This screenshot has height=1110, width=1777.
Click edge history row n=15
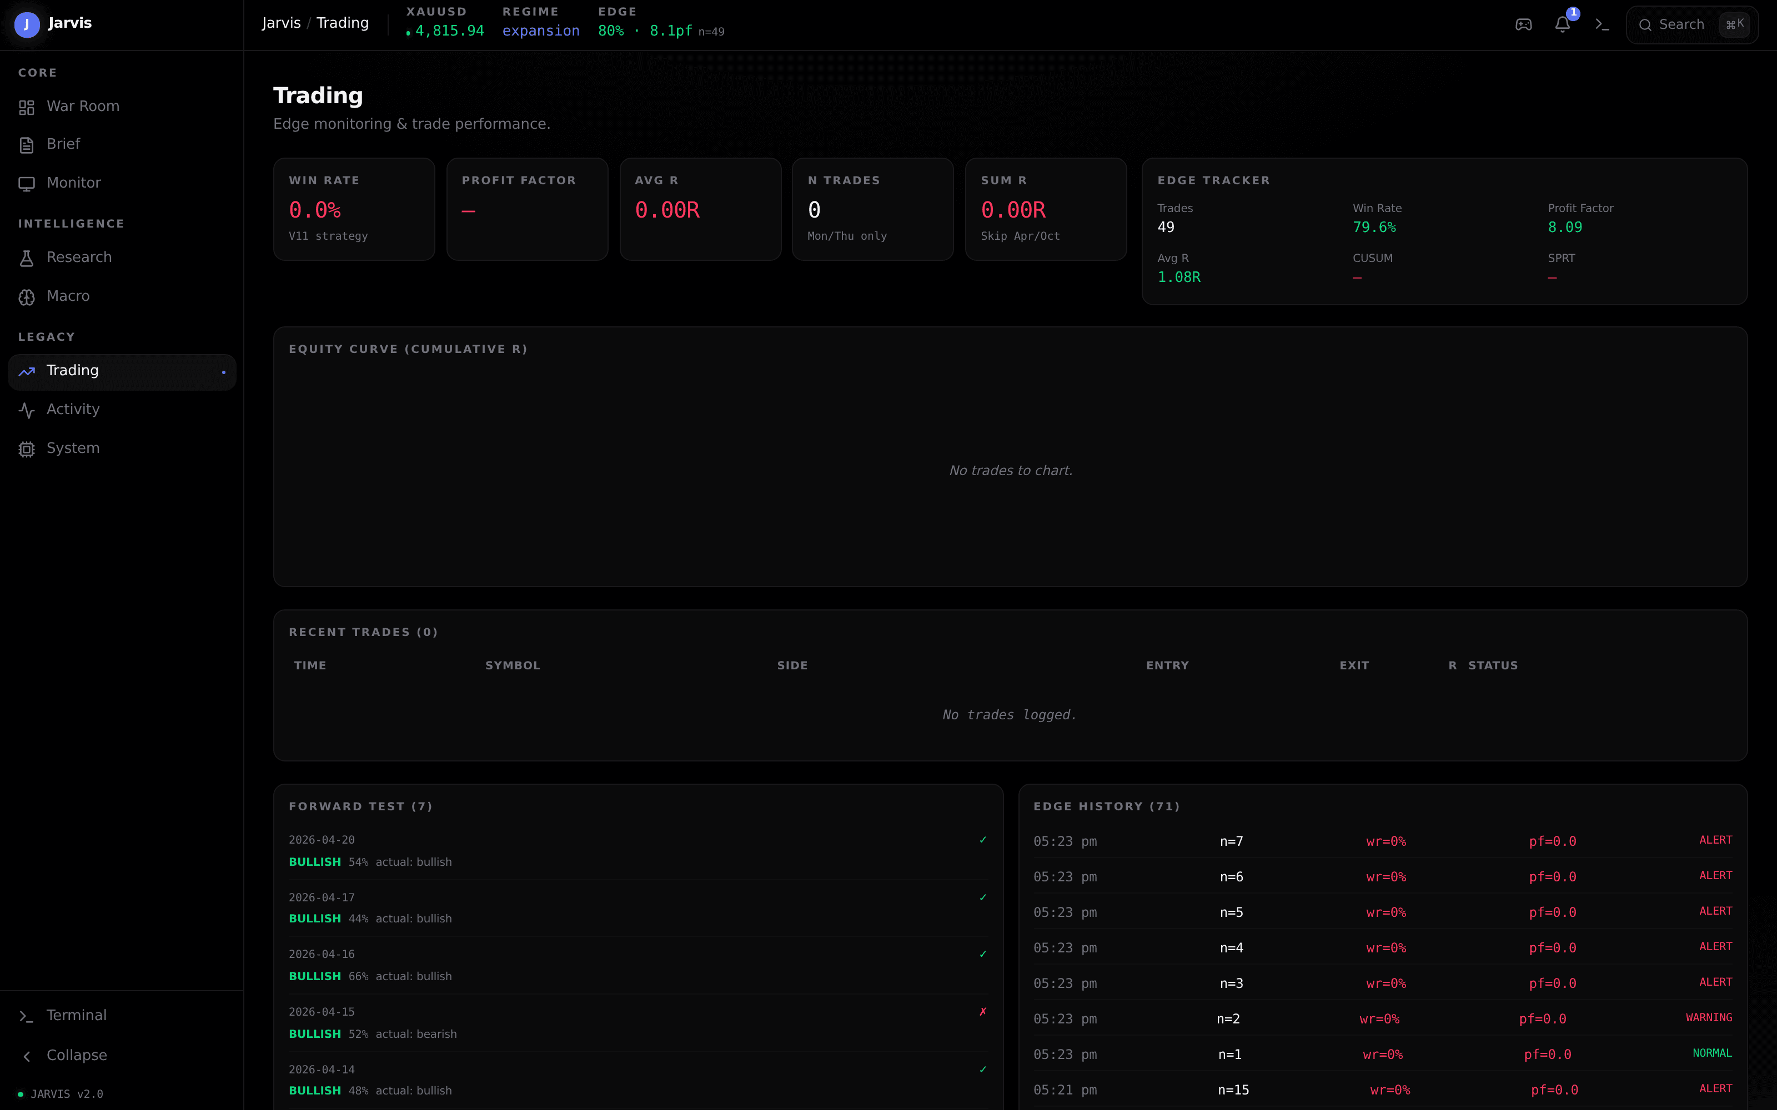[x=1383, y=1090]
